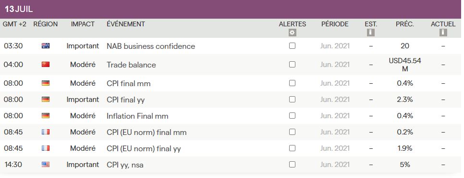
Task: Click the info icon under EST. column
Action: pos(370,33)
